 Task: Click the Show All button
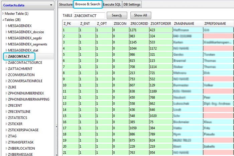(141, 15)
